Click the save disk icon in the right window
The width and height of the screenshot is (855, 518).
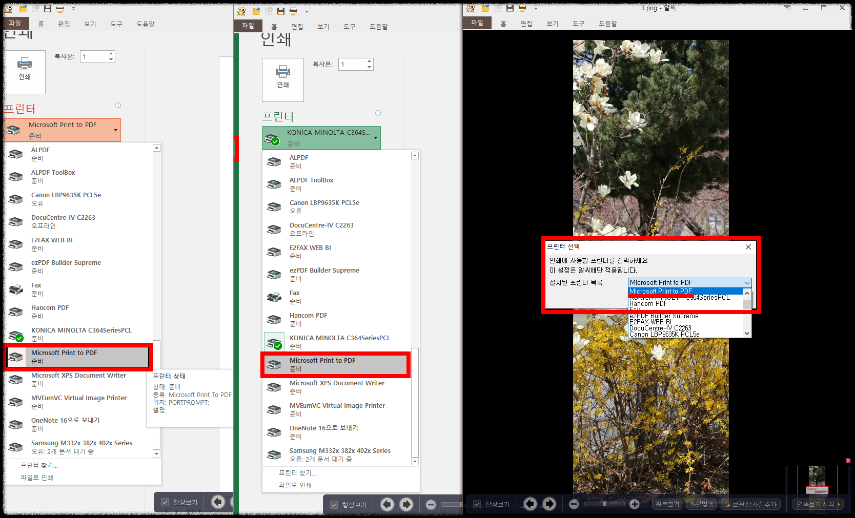click(x=510, y=8)
